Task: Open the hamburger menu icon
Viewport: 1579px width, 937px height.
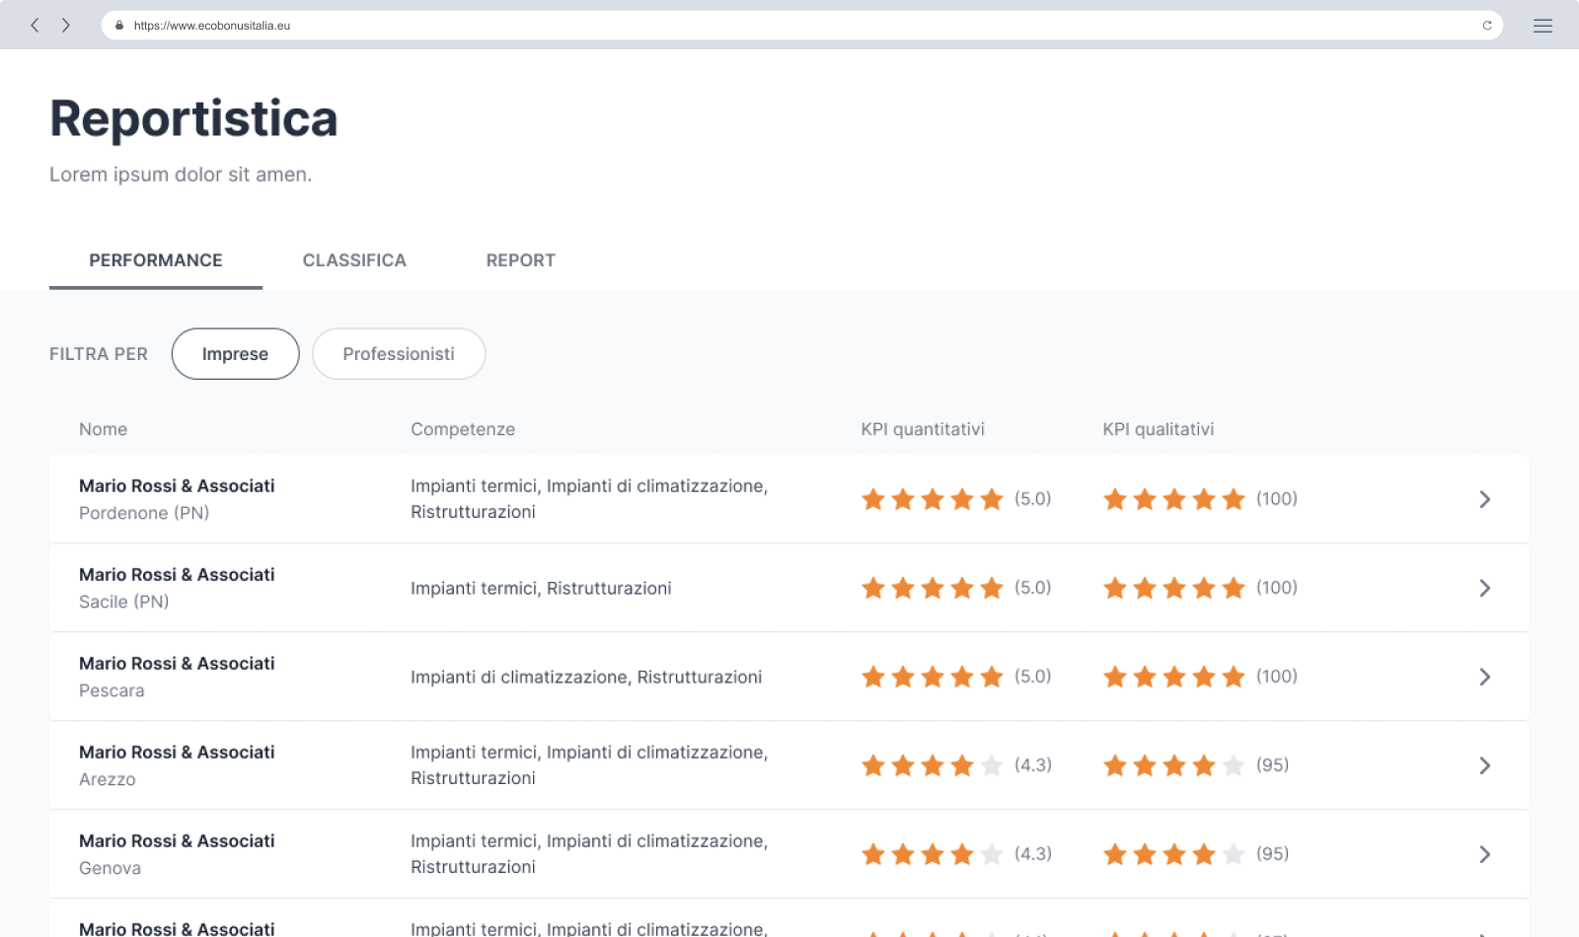Action: 1542,26
